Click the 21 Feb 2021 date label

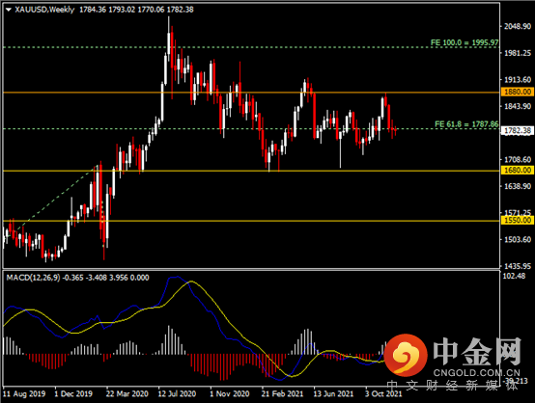point(282,394)
